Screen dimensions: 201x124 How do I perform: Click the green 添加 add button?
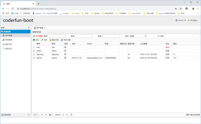[36, 40]
